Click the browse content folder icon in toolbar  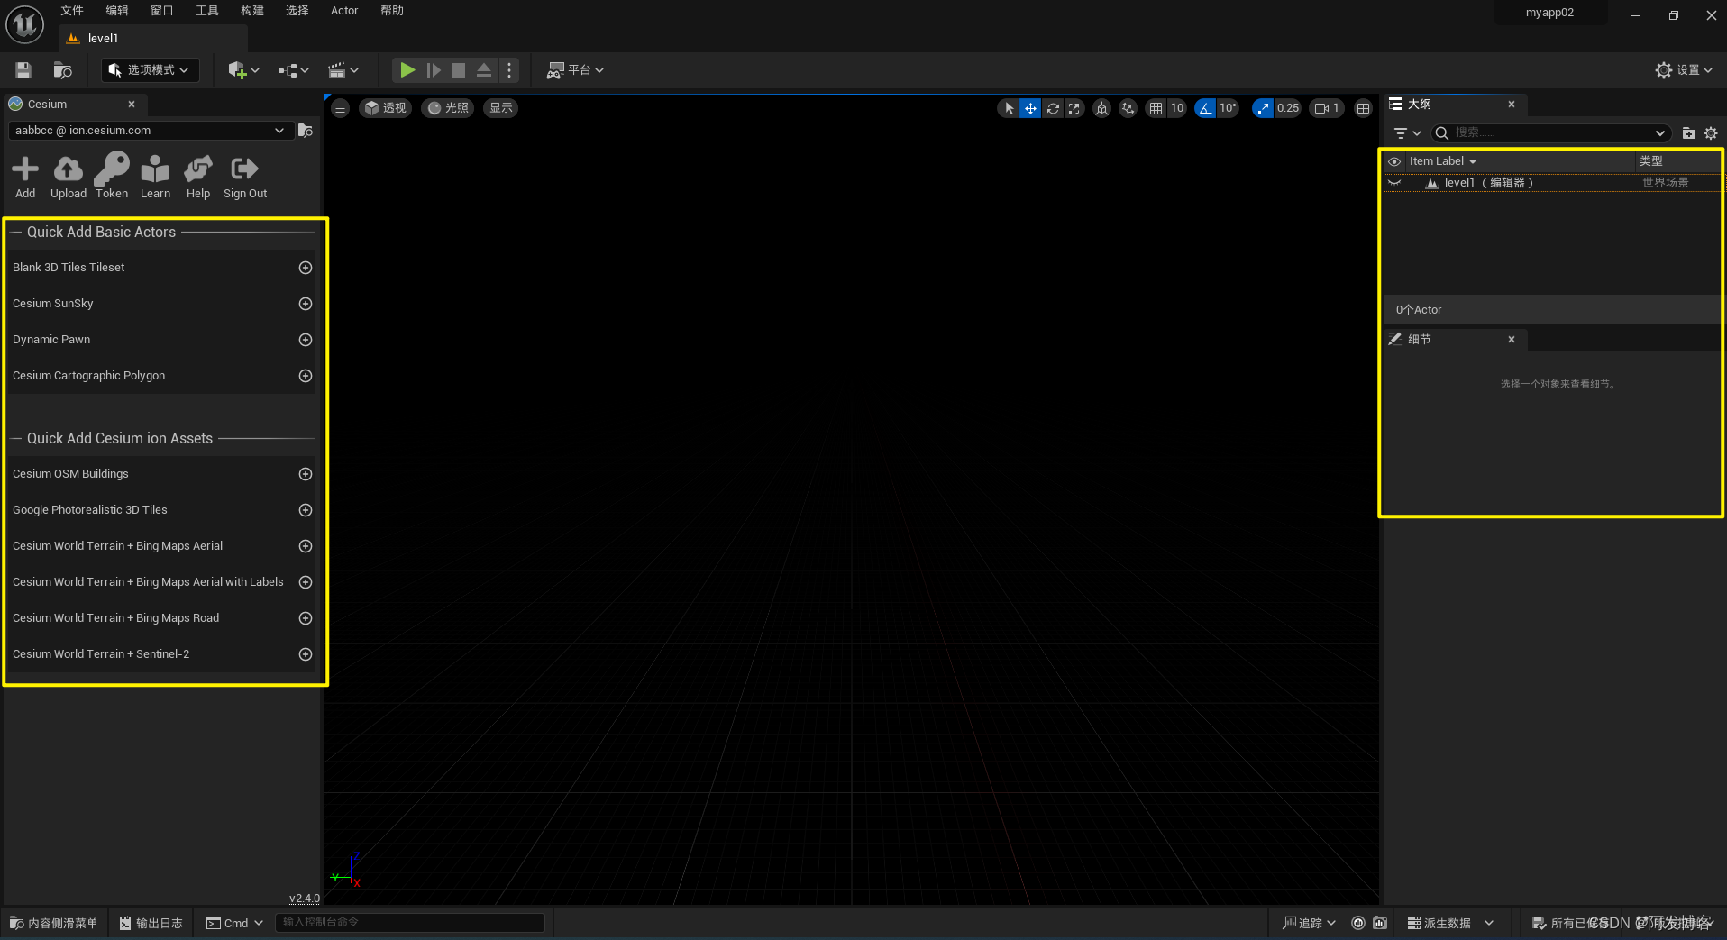coord(62,70)
